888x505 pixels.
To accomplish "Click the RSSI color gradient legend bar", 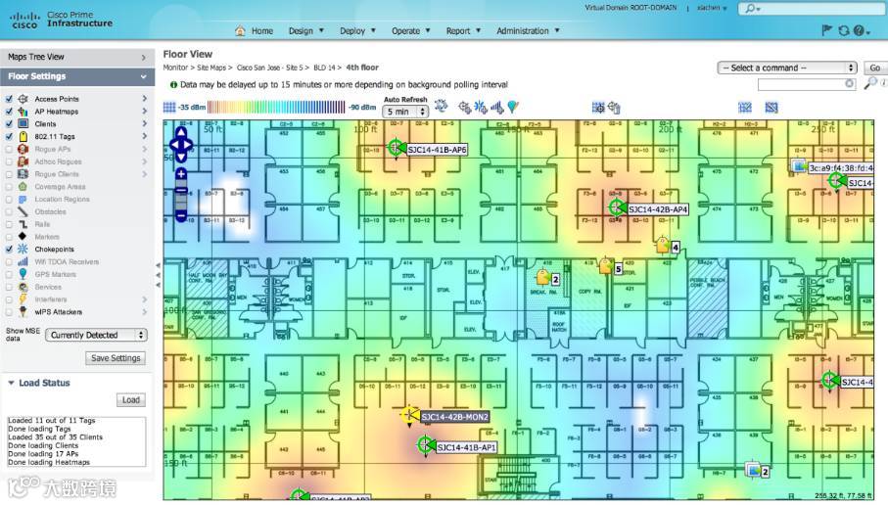I will (x=276, y=107).
